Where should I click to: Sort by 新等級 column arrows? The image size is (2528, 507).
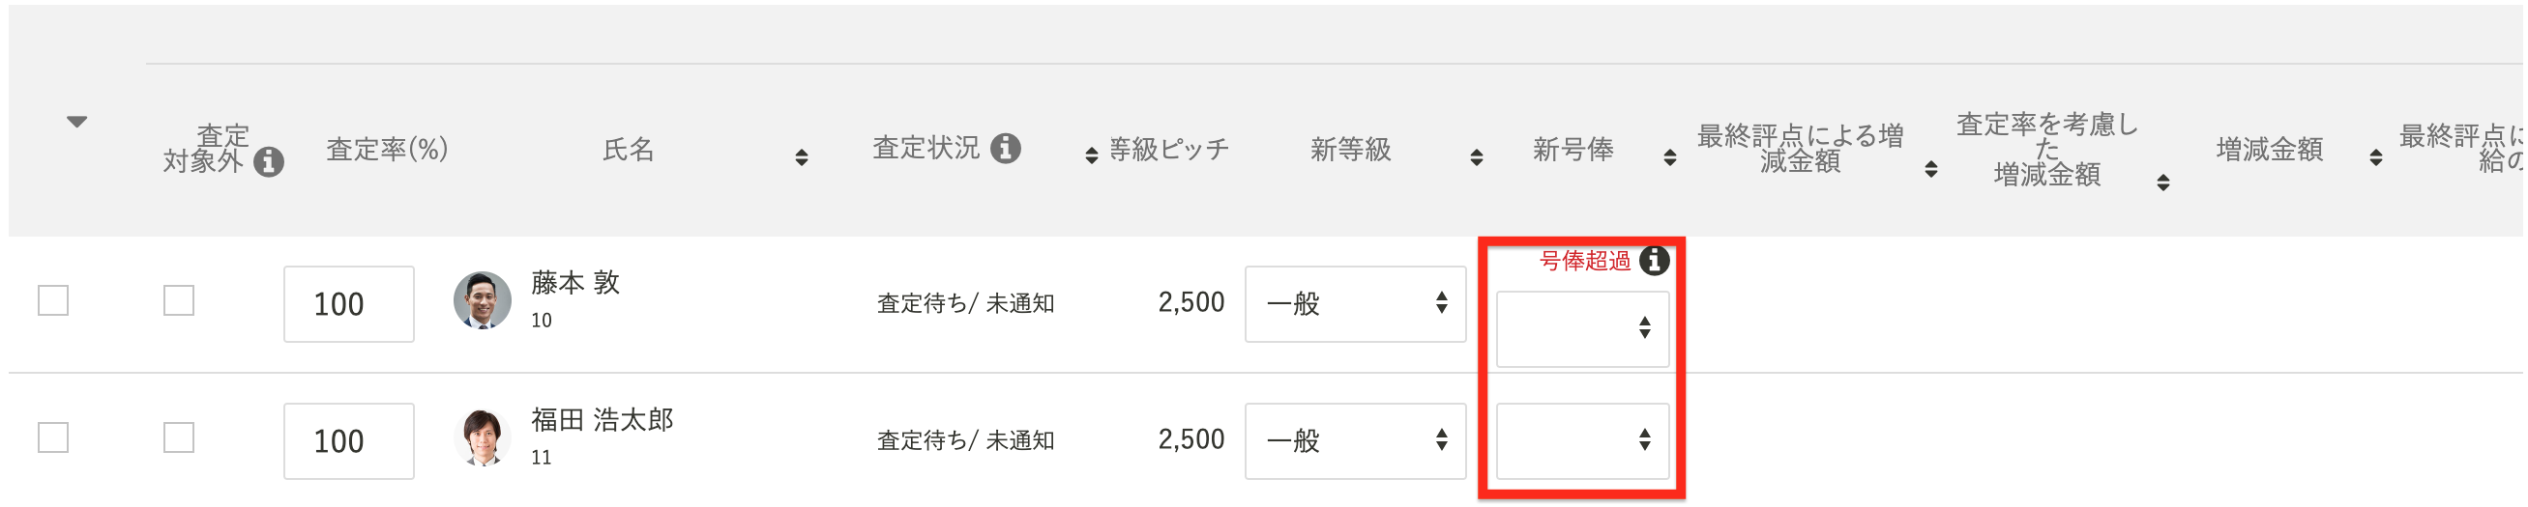coord(1476,156)
